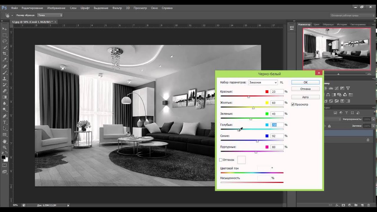The image size is (377, 212).
Task: Select the Pen tool
Action: point(4,116)
